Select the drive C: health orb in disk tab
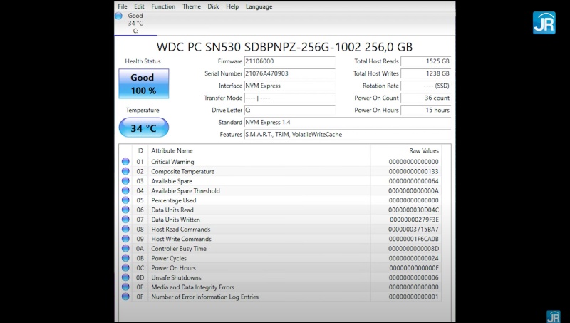Image resolution: width=570 pixels, height=323 pixels. [119, 16]
